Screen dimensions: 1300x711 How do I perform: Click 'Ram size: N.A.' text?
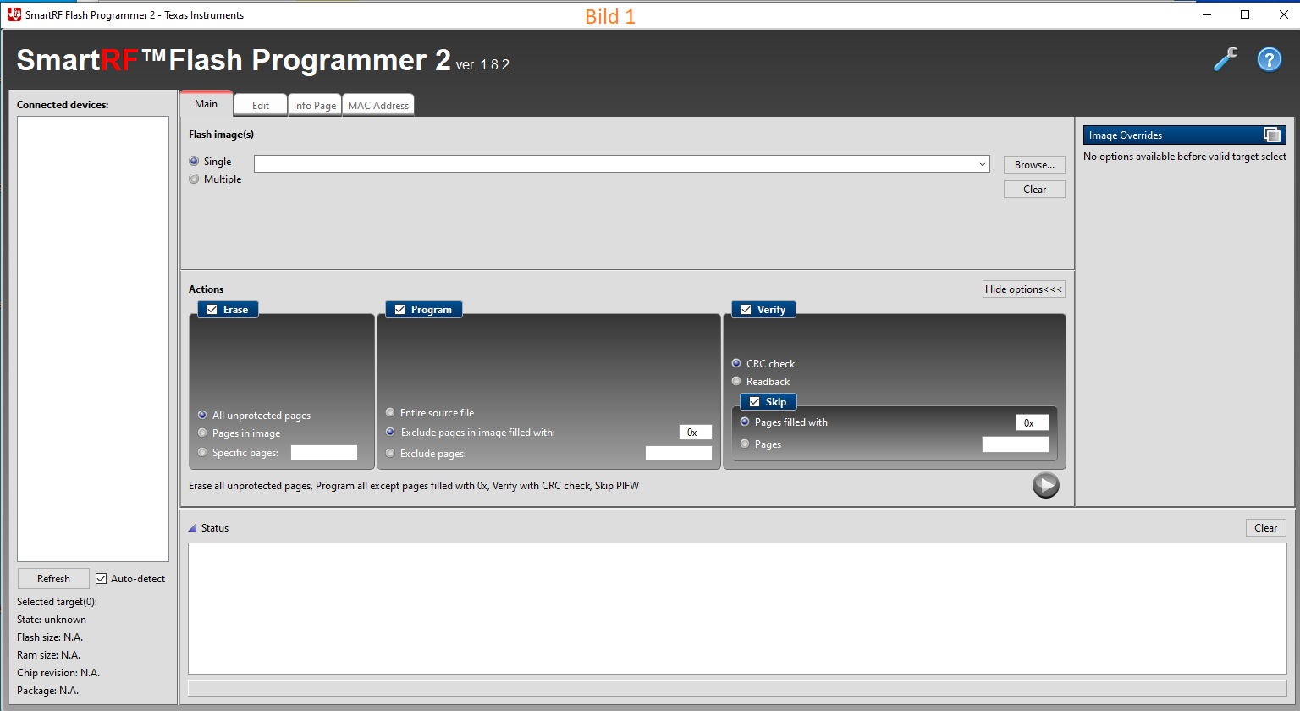pyautogui.click(x=48, y=655)
